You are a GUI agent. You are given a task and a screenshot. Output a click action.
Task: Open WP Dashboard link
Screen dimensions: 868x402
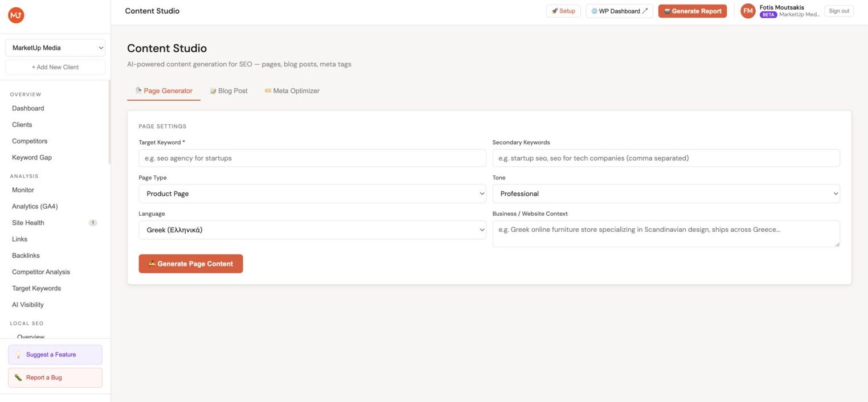[620, 11]
